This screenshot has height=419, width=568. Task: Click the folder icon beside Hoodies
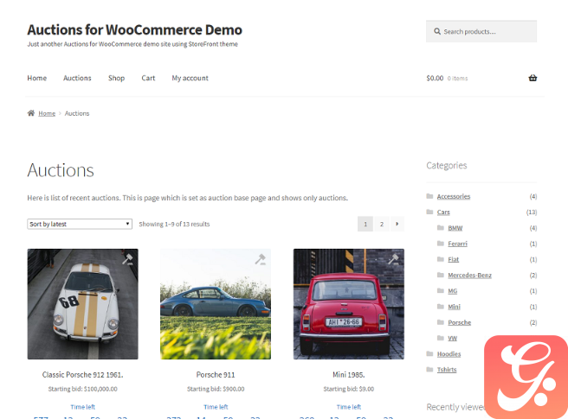click(430, 353)
